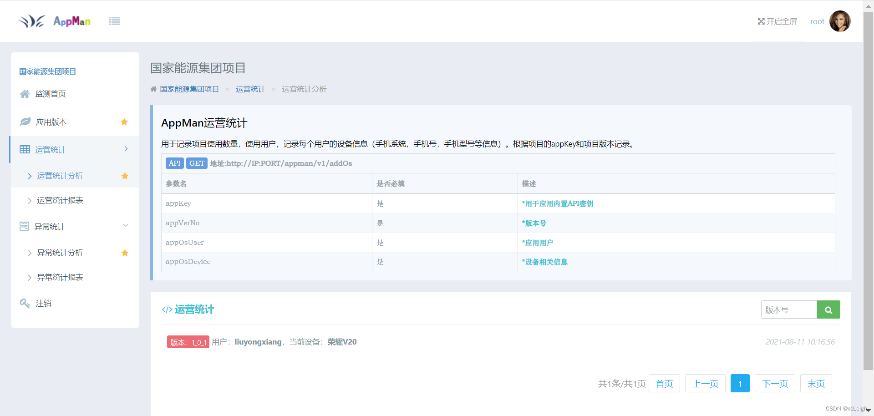Log out via 注销 menu item
Screen dimensions: 874x416
(44, 304)
